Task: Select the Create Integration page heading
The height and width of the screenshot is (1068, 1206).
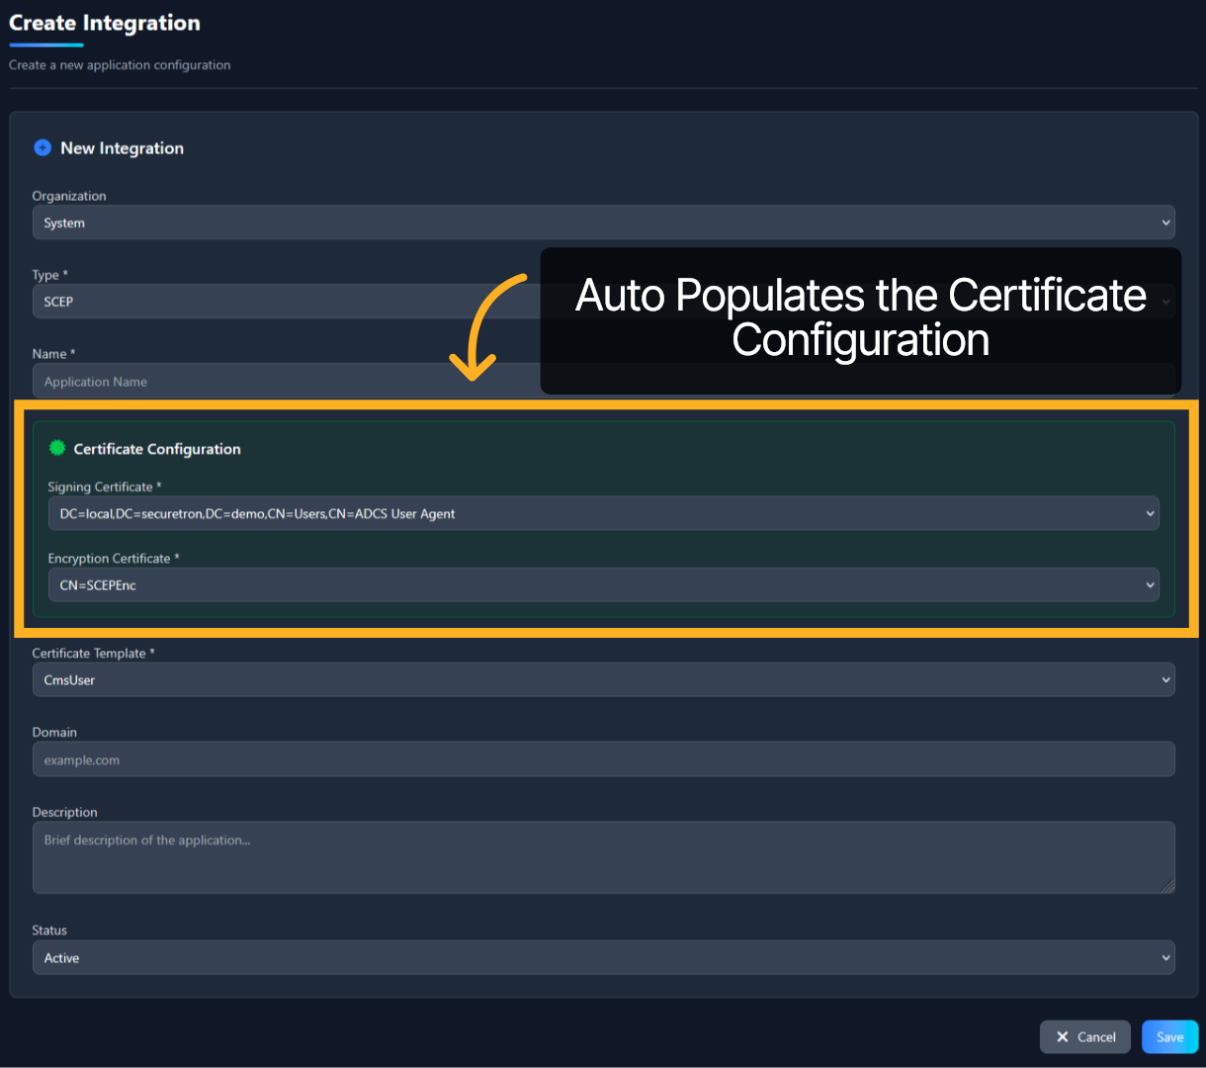Action: [104, 23]
